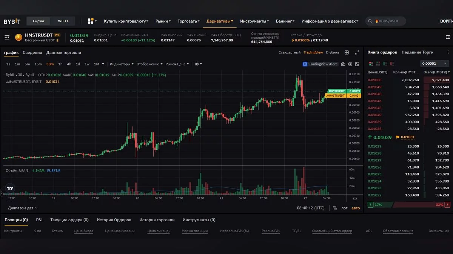Open the Деривативы menu
The width and height of the screenshot is (453, 254).
point(220,21)
